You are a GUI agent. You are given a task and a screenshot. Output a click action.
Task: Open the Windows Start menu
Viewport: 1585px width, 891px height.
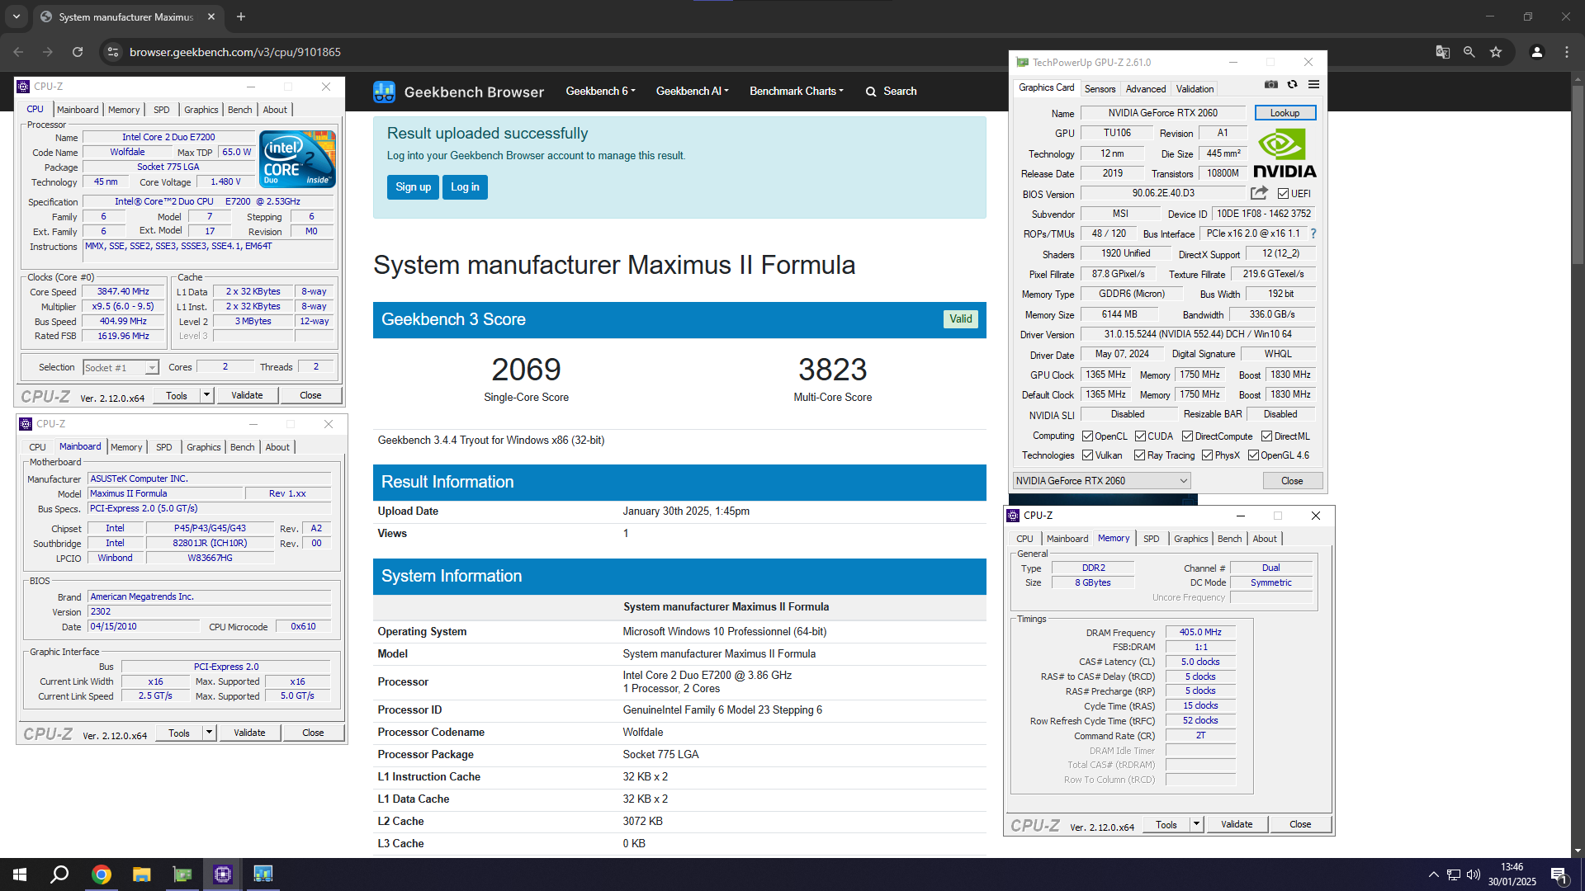pos(20,874)
